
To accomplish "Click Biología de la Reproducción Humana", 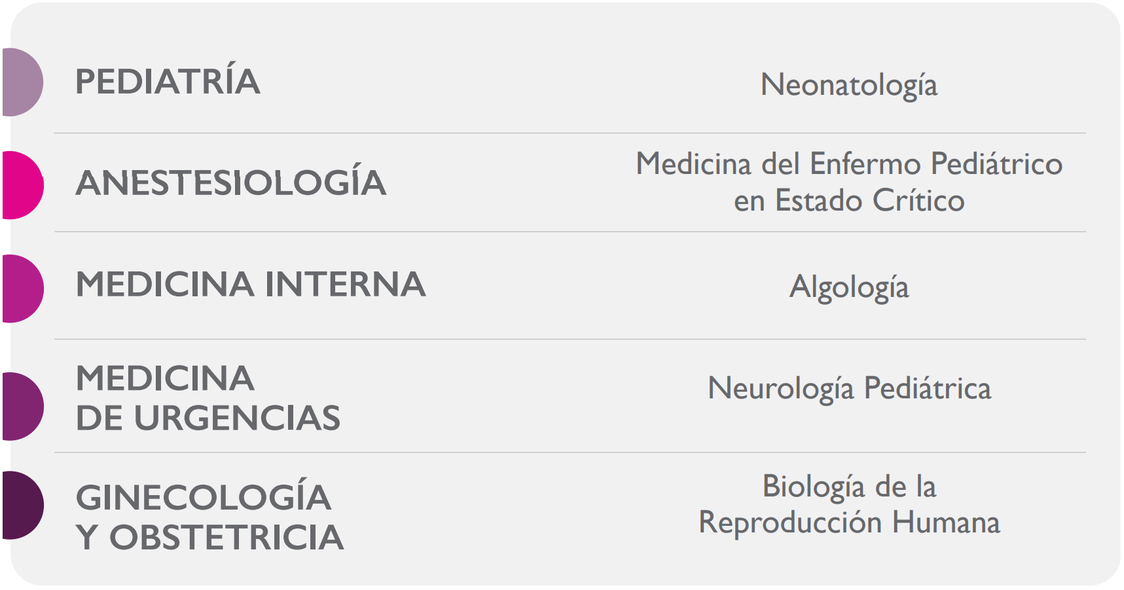I will pos(849,505).
